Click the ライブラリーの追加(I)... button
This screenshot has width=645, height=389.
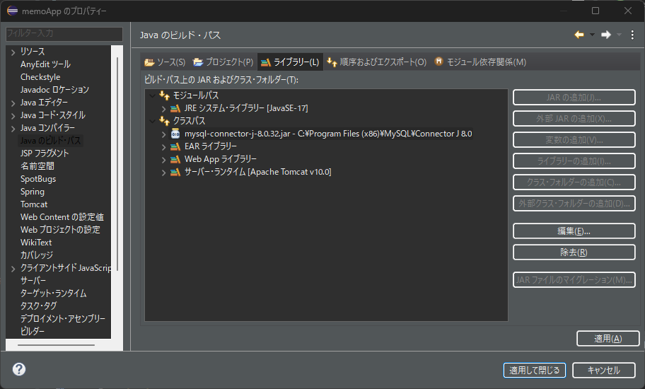click(x=574, y=161)
